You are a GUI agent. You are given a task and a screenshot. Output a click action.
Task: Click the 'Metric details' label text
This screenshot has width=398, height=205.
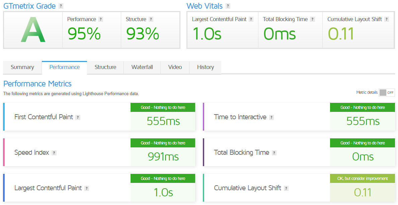pyautogui.click(x=367, y=92)
